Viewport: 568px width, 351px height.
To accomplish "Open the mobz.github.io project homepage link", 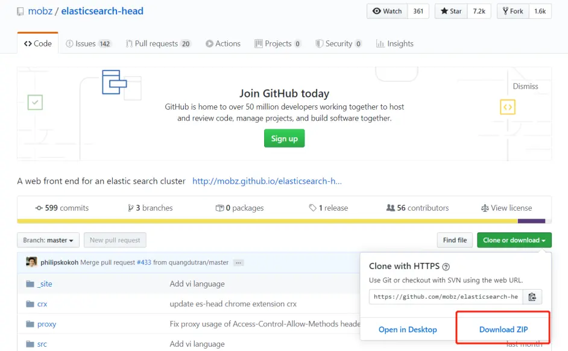I will tap(267, 181).
